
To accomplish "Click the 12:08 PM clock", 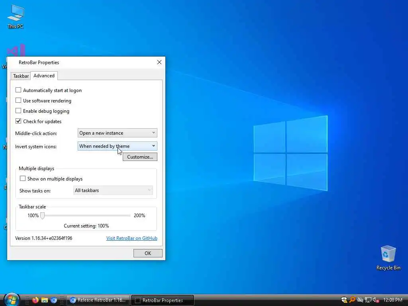I will pyautogui.click(x=392, y=300).
